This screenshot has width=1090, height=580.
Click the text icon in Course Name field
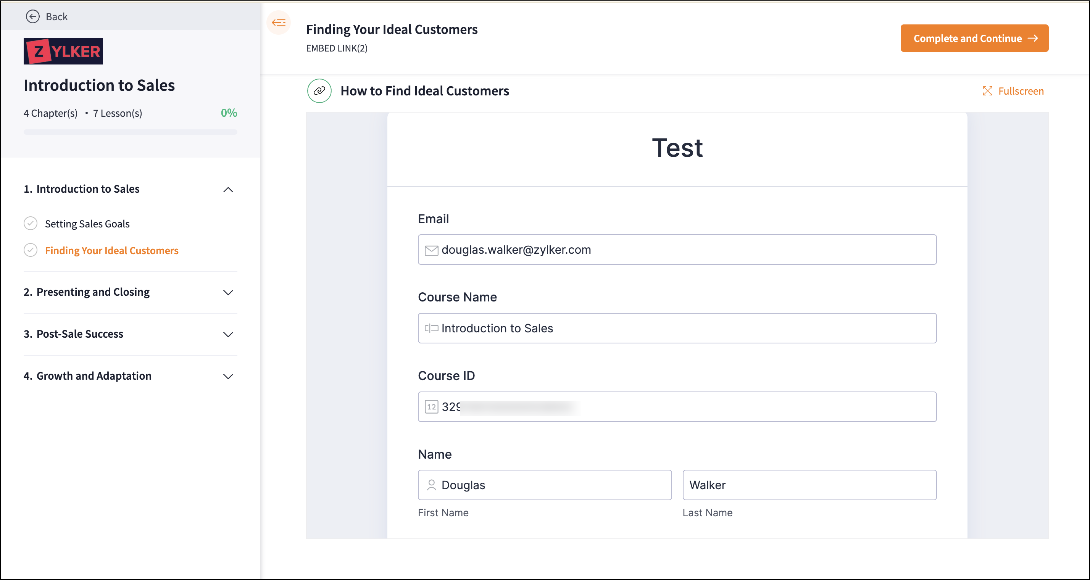click(431, 328)
